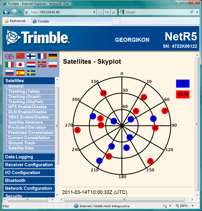Click the security lock icon in status bar
The height and width of the screenshot is (211, 202).
pos(165,206)
